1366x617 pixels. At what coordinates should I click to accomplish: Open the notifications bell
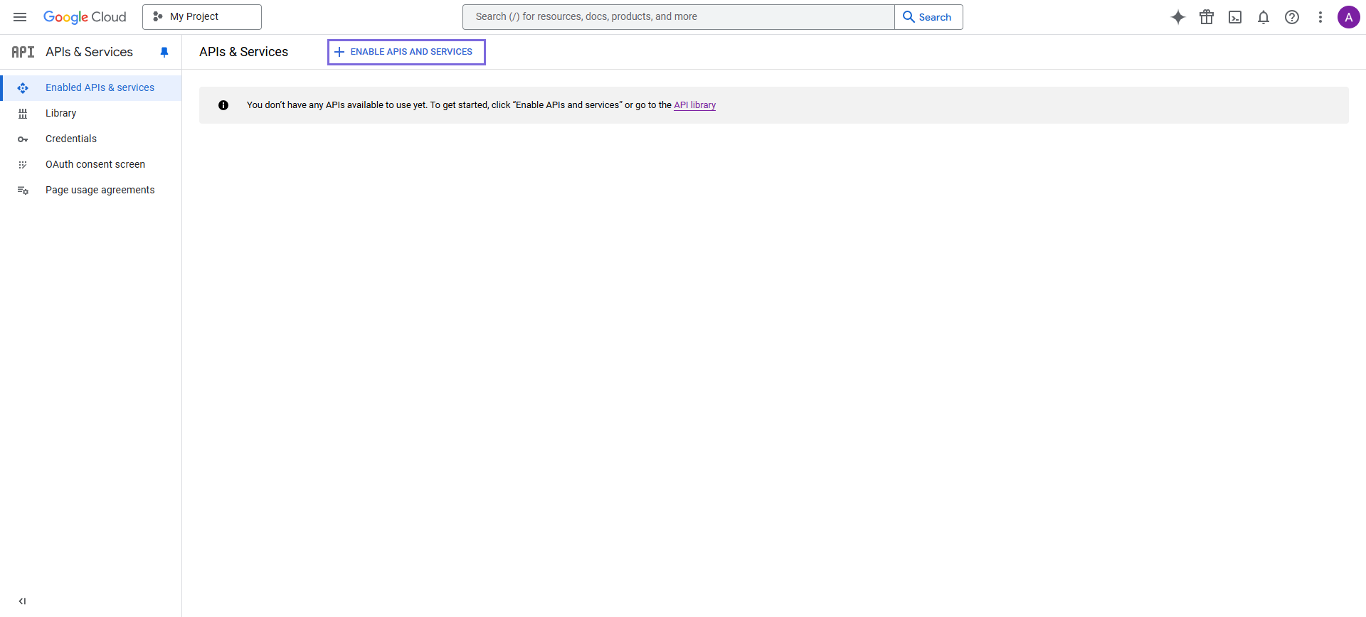(x=1264, y=17)
